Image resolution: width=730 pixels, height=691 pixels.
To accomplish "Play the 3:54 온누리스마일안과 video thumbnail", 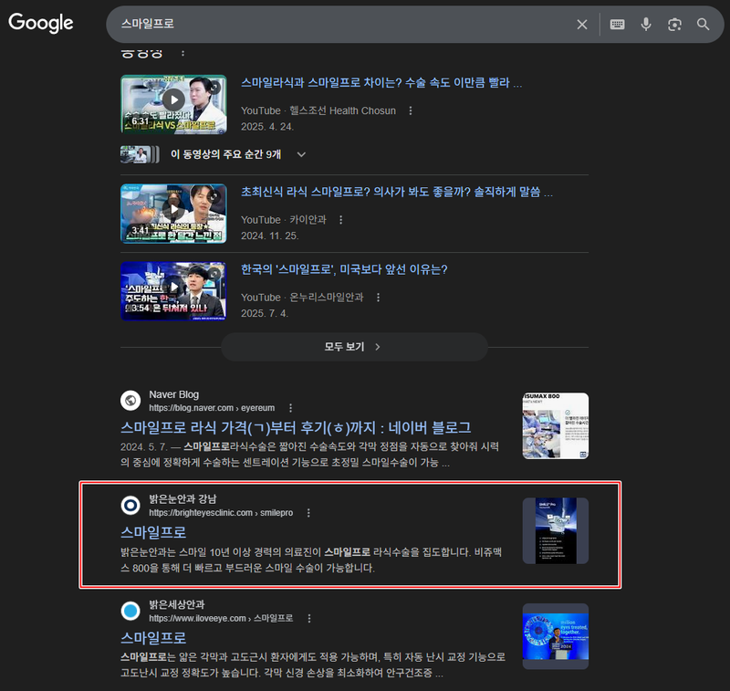I will point(173,291).
